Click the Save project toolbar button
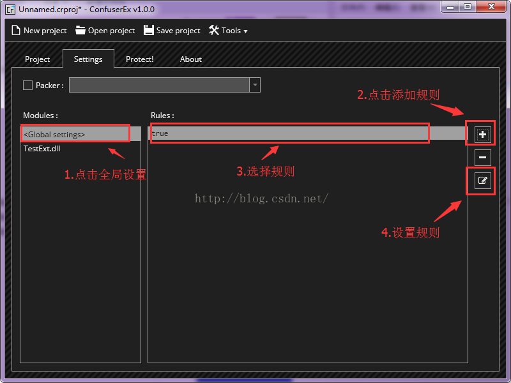 click(172, 31)
